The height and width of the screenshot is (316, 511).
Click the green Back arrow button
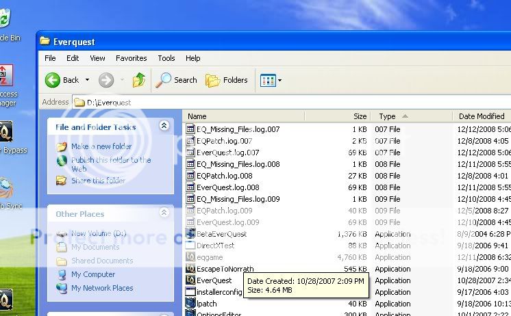point(53,80)
